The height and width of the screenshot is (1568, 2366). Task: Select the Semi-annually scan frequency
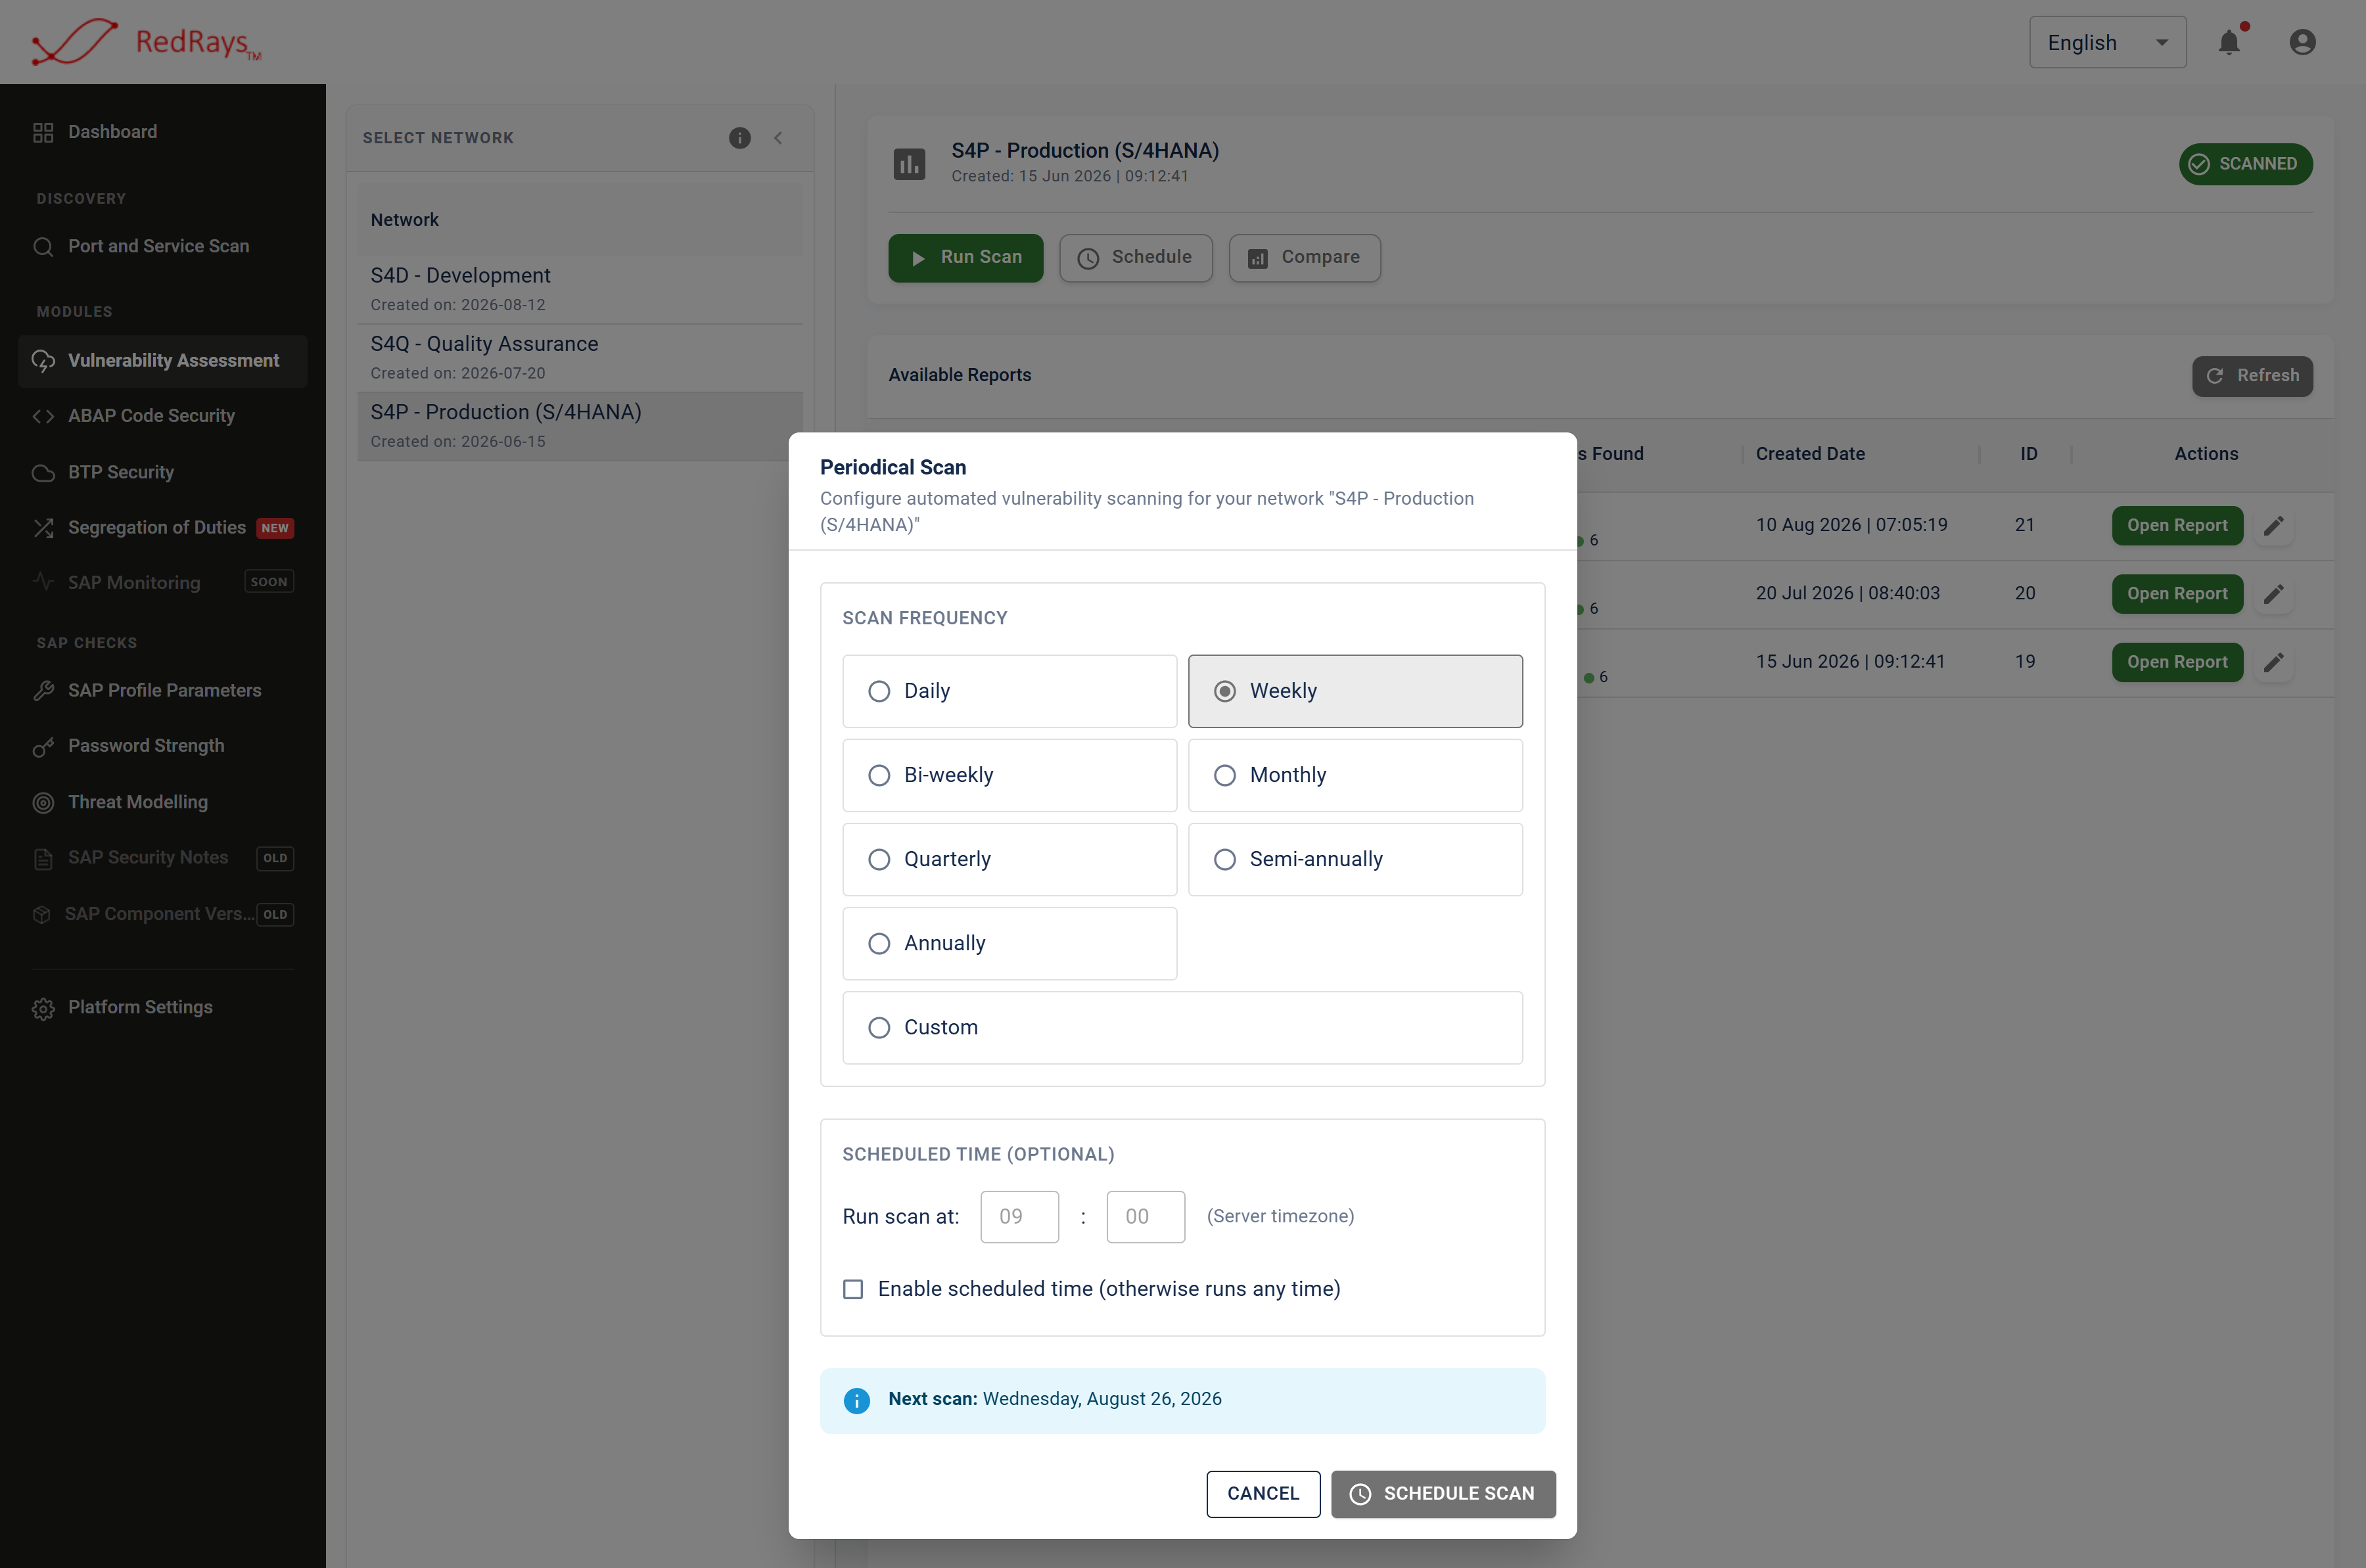pyautogui.click(x=1355, y=859)
